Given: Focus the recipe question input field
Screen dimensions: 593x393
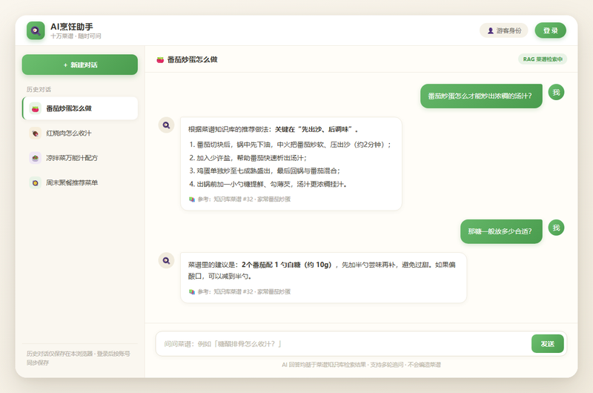Looking at the screenshot, I should click(343, 344).
